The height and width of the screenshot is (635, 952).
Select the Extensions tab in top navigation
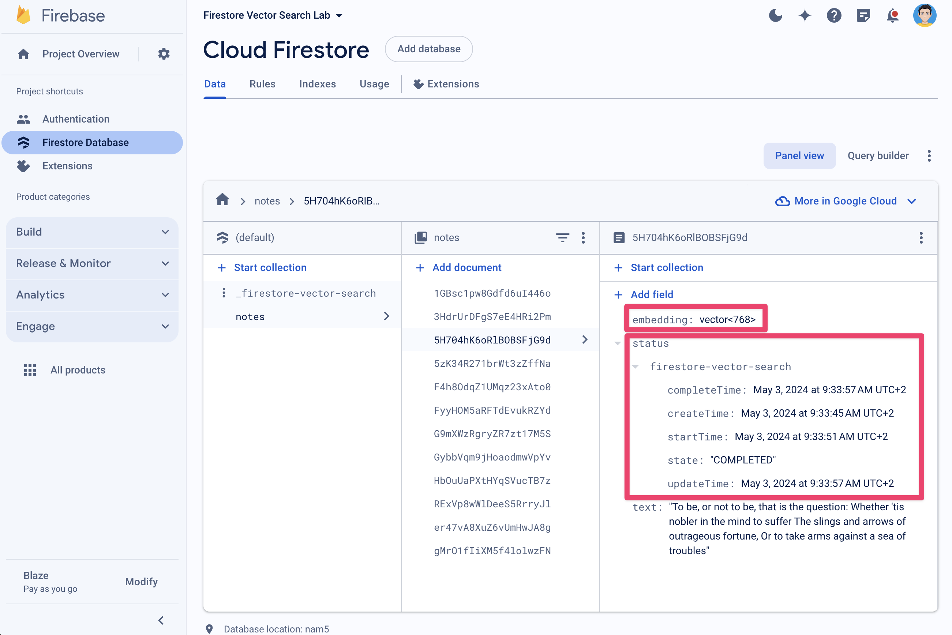(x=447, y=84)
